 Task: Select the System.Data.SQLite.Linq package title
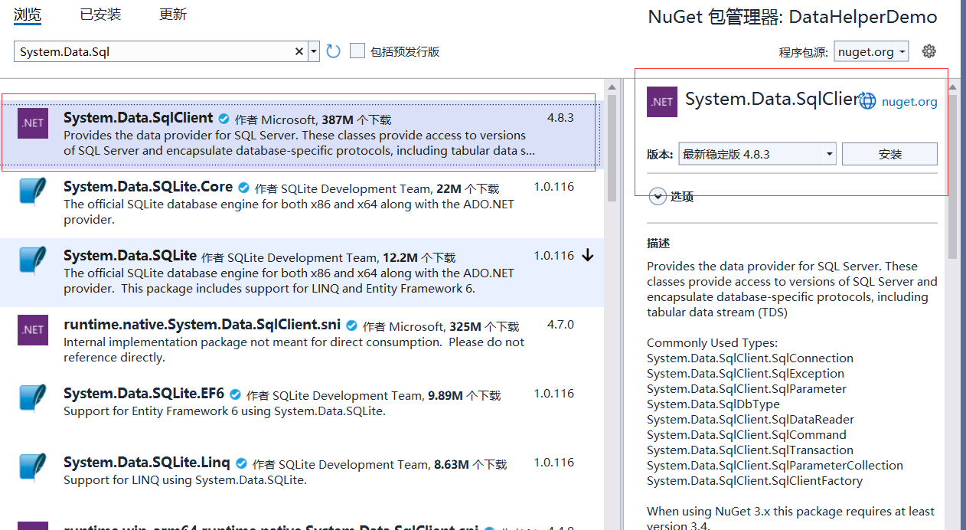pos(147,463)
